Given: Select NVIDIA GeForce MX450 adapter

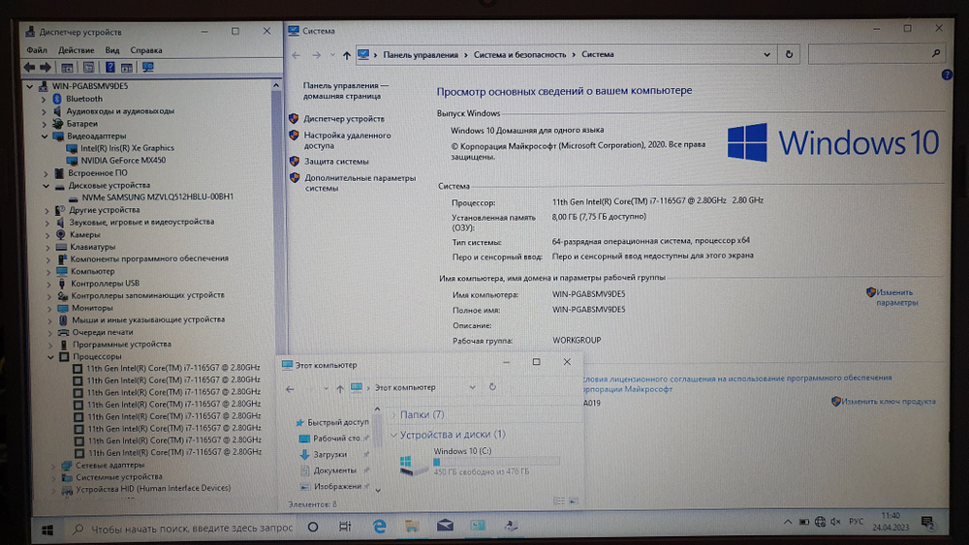Looking at the screenshot, I should click(123, 160).
